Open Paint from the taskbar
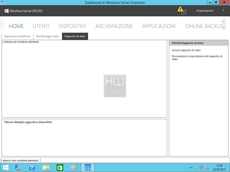This screenshot has width=230, height=172. point(74,167)
